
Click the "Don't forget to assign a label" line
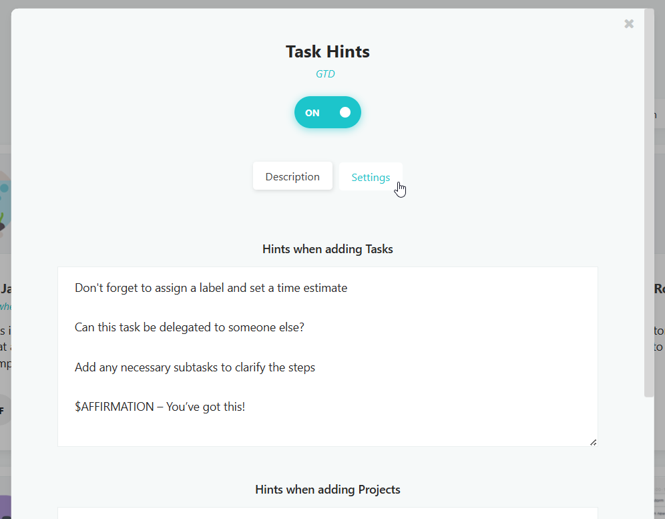[211, 288]
